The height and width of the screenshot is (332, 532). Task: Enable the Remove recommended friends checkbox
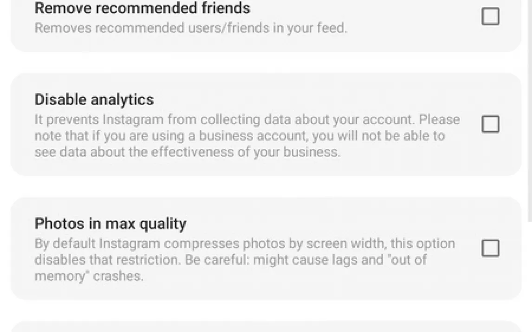coord(490,16)
